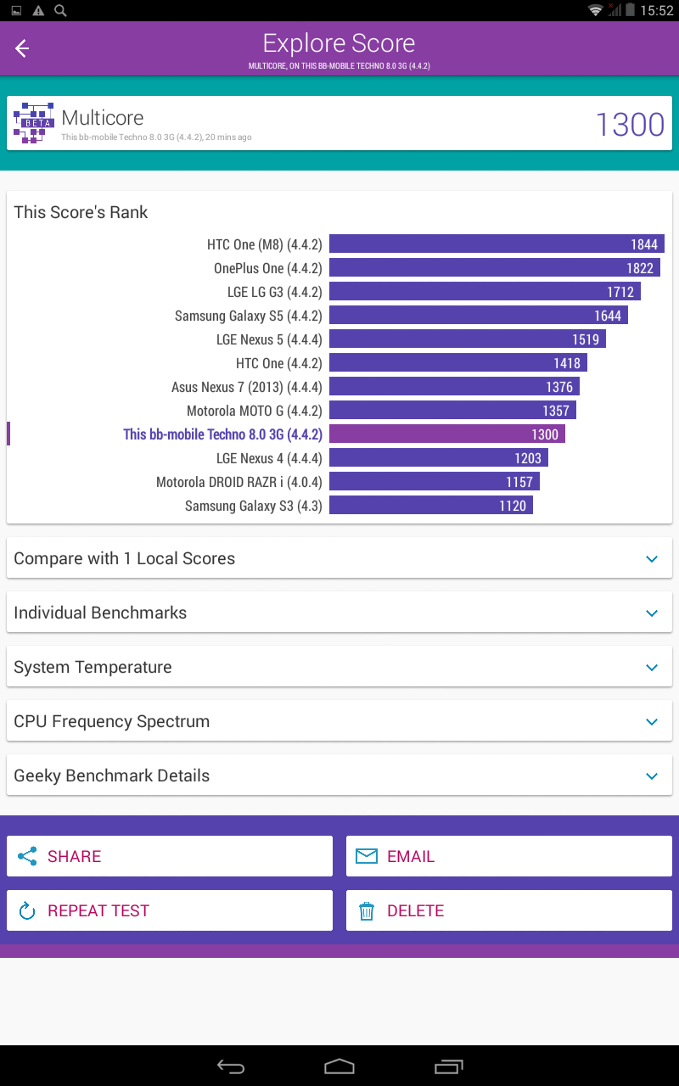Viewport: 679px width, 1086px height.
Task: Expand Geeky Benchmark Details chevron
Action: (652, 776)
